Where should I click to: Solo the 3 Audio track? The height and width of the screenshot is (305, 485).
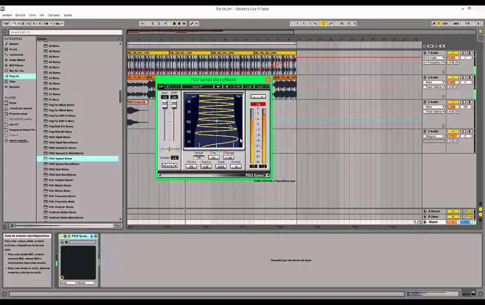(463, 101)
